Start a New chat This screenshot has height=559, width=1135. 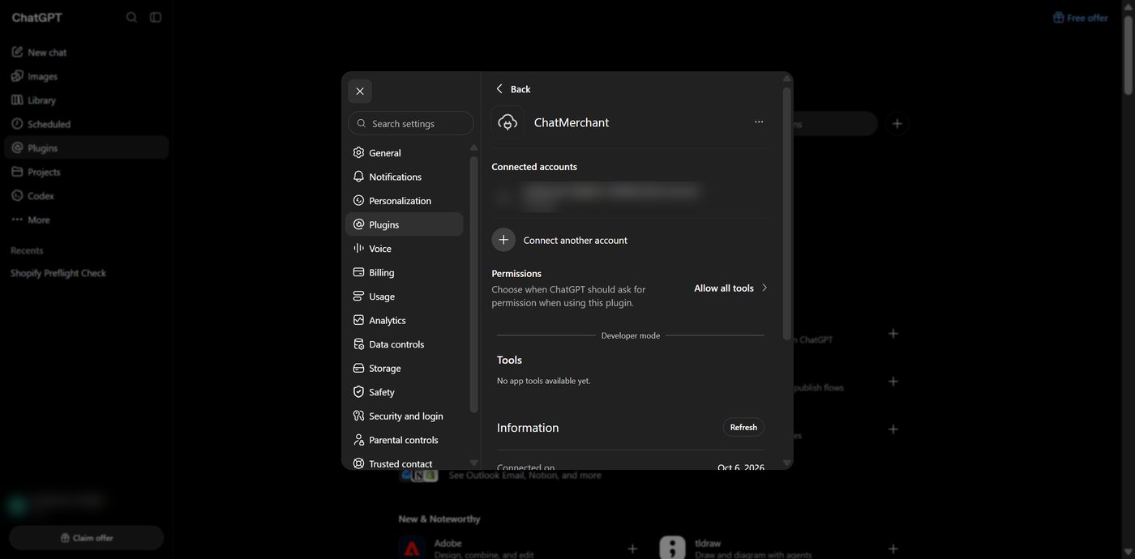87,52
